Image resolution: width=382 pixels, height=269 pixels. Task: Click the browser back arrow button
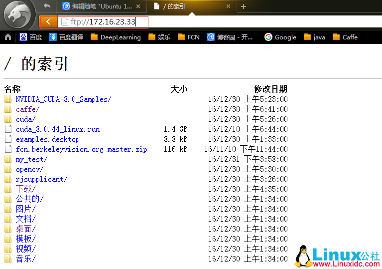pos(48,22)
